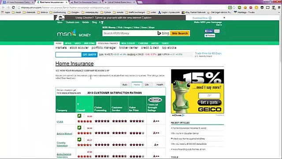
Task: Click the AdChoices icon under GEICO ad
Action: tap(183, 115)
